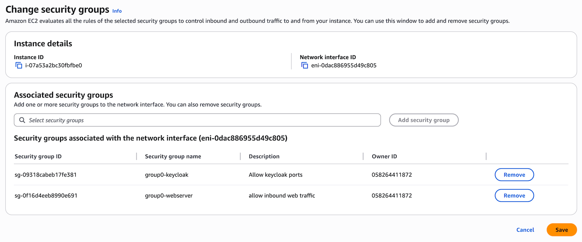Click the eni-0dac886955d49c805 value in Instance details
Image resolution: width=582 pixels, height=242 pixels.
344,65
